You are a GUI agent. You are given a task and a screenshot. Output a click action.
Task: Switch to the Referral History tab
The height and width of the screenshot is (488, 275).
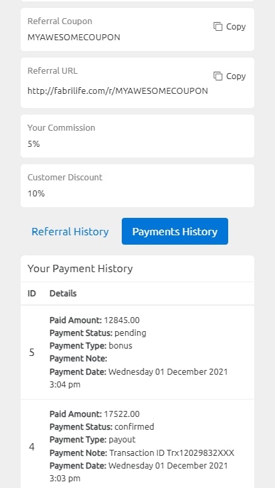tap(70, 231)
